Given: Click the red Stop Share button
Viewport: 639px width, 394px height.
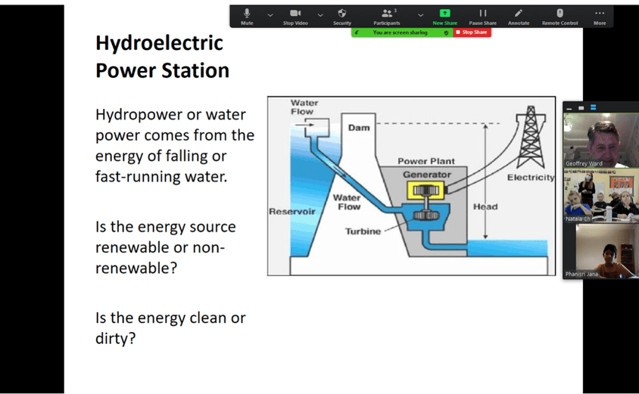Looking at the screenshot, I should click(x=472, y=33).
